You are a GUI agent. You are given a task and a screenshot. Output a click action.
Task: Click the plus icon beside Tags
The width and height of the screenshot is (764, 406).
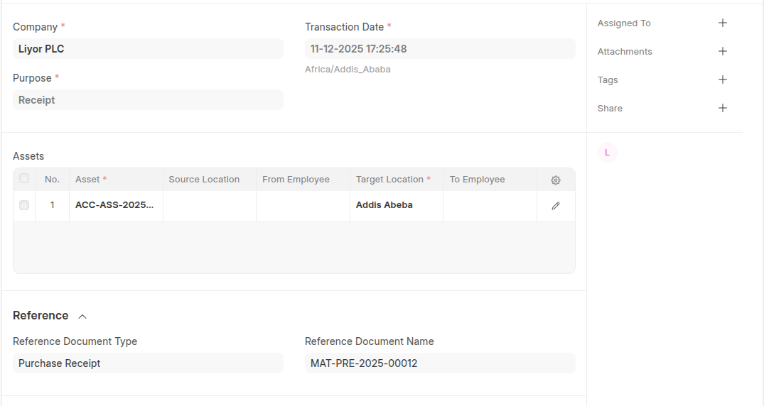pos(723,79)
